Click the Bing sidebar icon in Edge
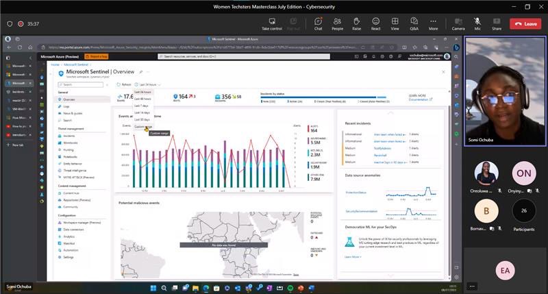The image size is (548, 294). click(456, 47)
